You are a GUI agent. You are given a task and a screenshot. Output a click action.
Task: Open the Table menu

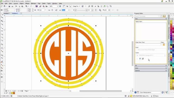click(44, 4)
